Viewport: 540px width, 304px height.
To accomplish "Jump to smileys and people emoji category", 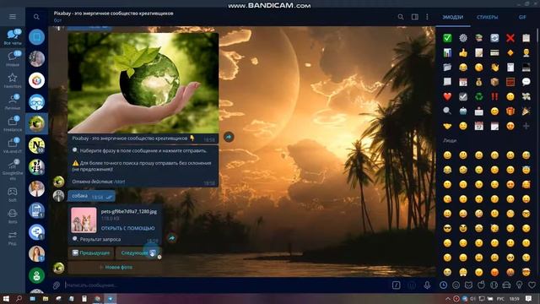I will pos(456,285).
